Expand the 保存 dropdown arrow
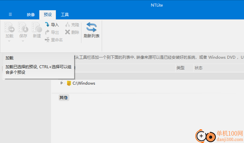Viewport: 244px width, 143px height. tap(23, 41)
